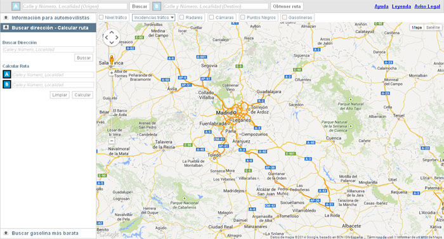Image resolution: width=444 pixels, height=239 pixels.
Task: Toggle the Radares checkbox
Action: coord(182,17)
